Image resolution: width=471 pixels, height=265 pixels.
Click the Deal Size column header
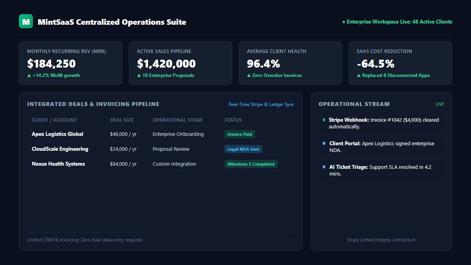click(122, 120)
